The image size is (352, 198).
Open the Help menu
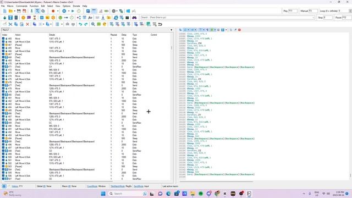tap(85, 6)
